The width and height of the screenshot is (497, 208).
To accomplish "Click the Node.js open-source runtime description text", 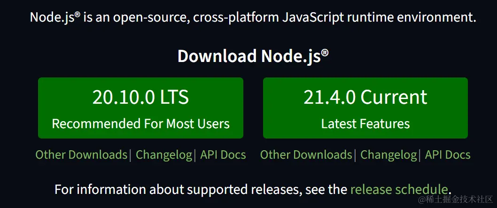I will [253, 17].
